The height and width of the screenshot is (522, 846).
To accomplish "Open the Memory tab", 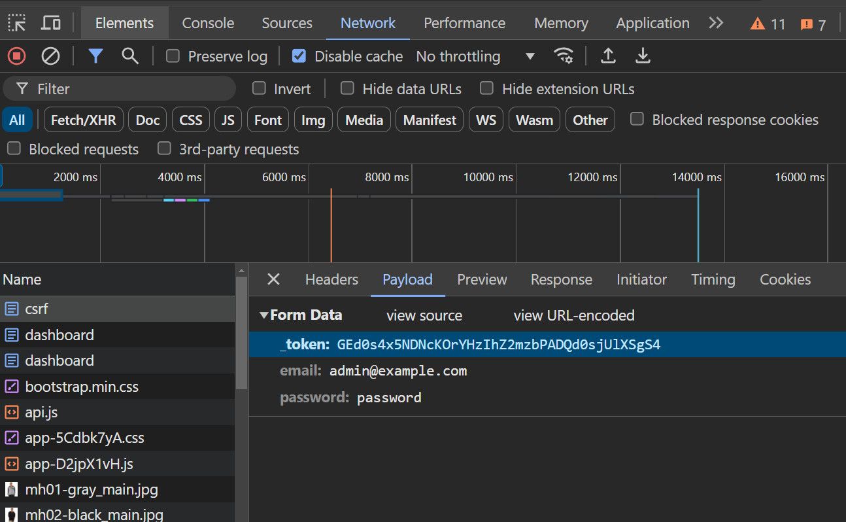I will 561,23.
